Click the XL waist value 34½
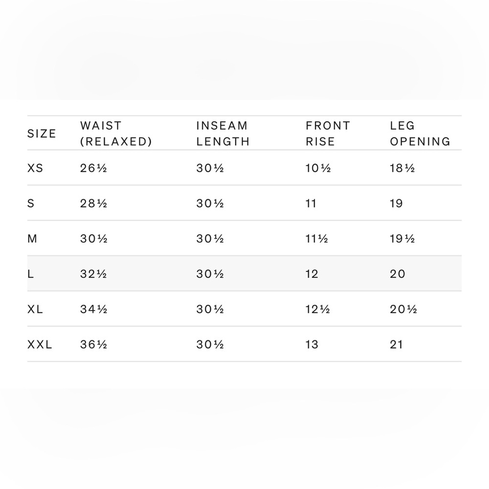This screenshot has height=489, width=489. click(94, 309)
